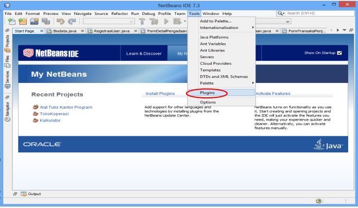Image resolution: width=358 pixels, height=208 pixels.
Task: Click the Save All toolbar icon
Action: click(x=46, y=22)
